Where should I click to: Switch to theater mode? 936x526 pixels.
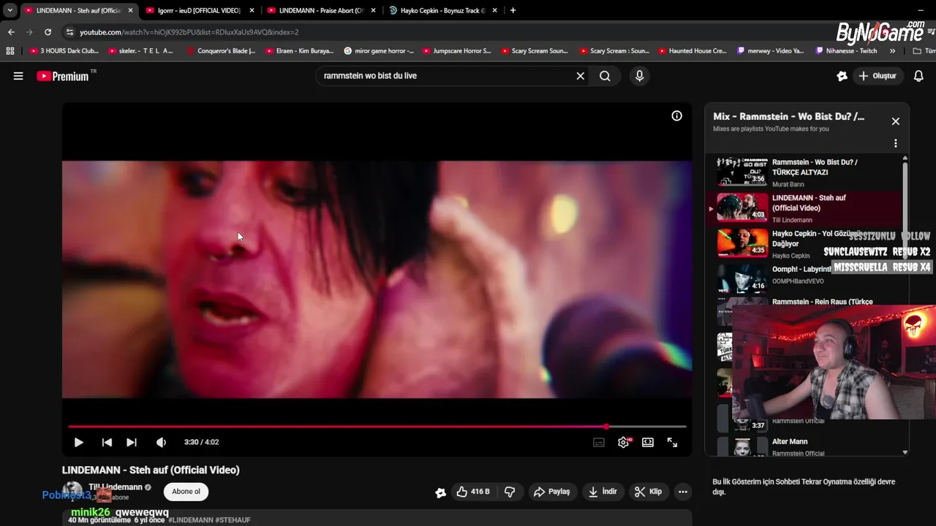point(648,442)
